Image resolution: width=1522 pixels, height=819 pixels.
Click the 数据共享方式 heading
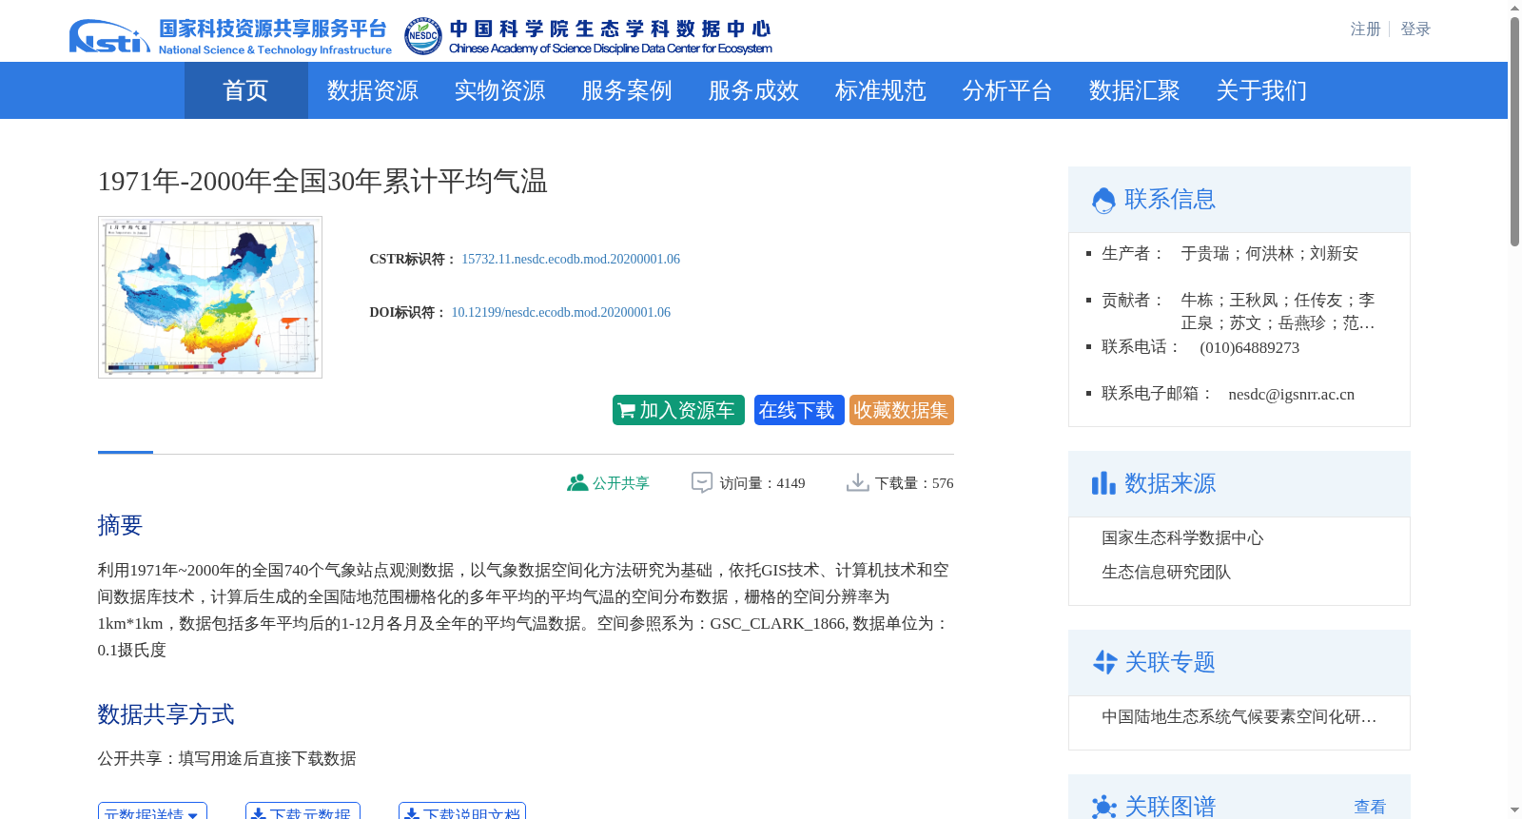166,714
